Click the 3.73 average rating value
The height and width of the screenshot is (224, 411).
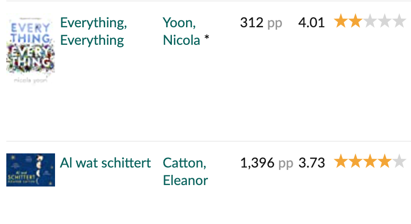311,163
